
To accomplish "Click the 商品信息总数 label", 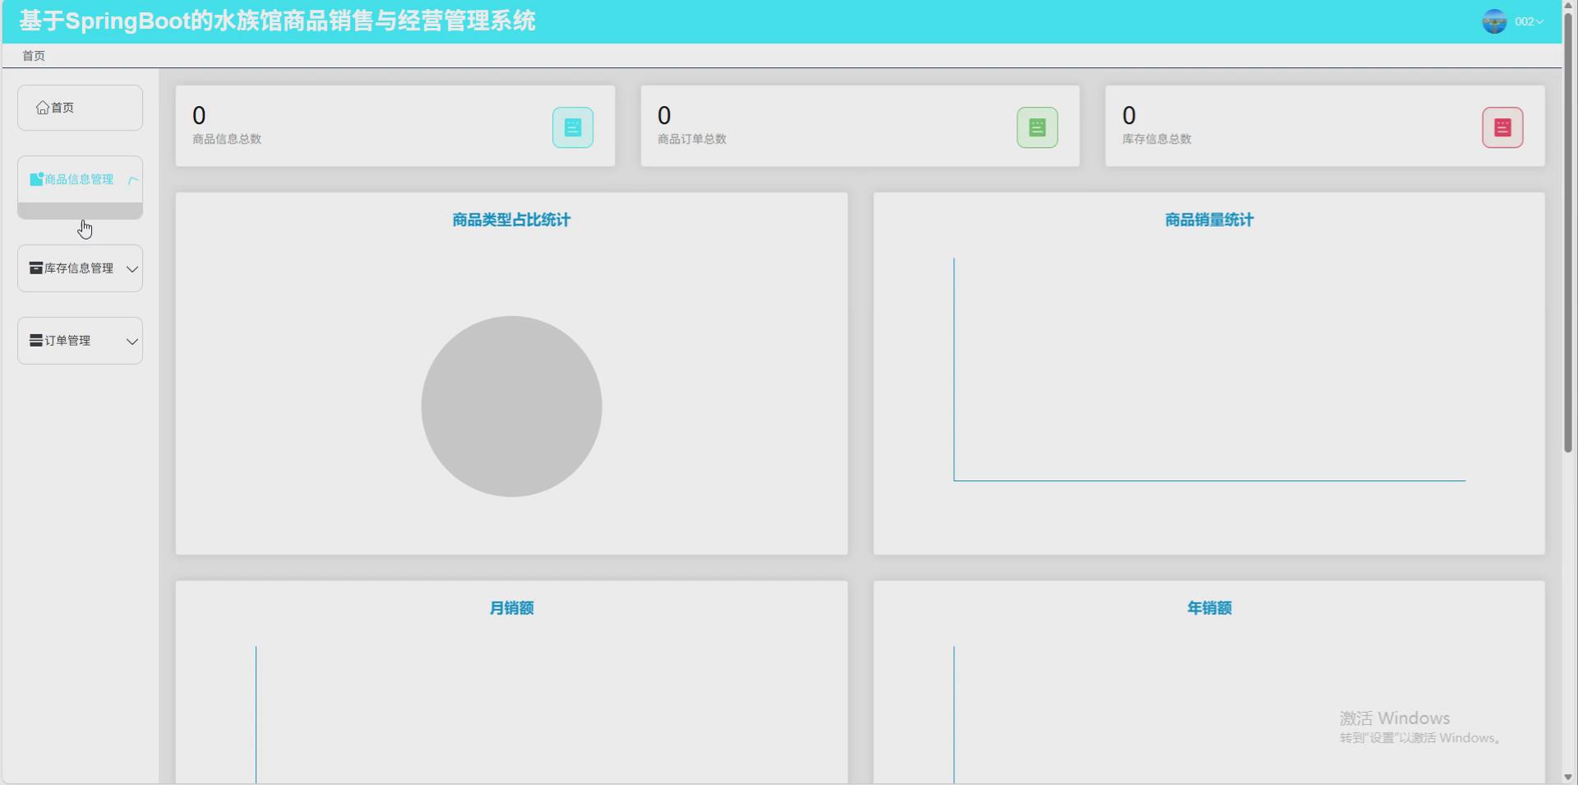I will (x=227, y=139).
